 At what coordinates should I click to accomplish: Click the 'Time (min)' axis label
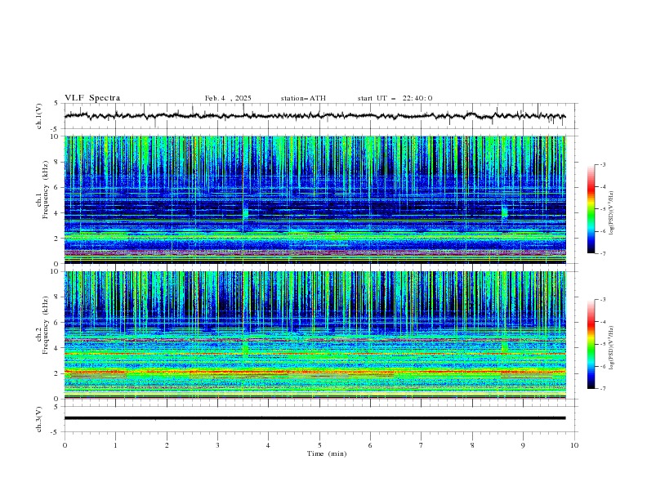pyautogui.click(x=327, y=453)
